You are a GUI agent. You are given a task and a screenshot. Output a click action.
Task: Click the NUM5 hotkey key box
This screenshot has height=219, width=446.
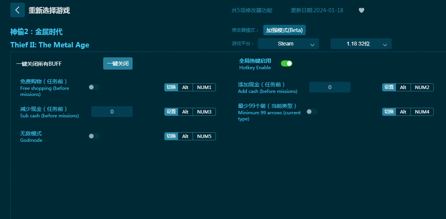[x=204, y=136]
